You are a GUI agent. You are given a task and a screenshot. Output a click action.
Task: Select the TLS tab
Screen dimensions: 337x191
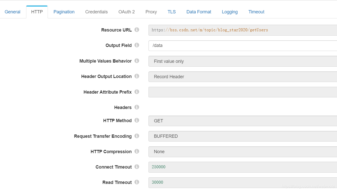(172, 12)
